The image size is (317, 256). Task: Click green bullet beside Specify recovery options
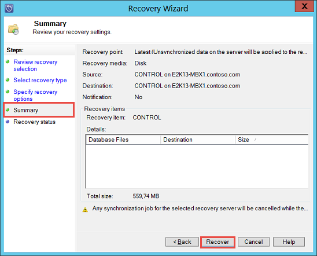(8, 92)
